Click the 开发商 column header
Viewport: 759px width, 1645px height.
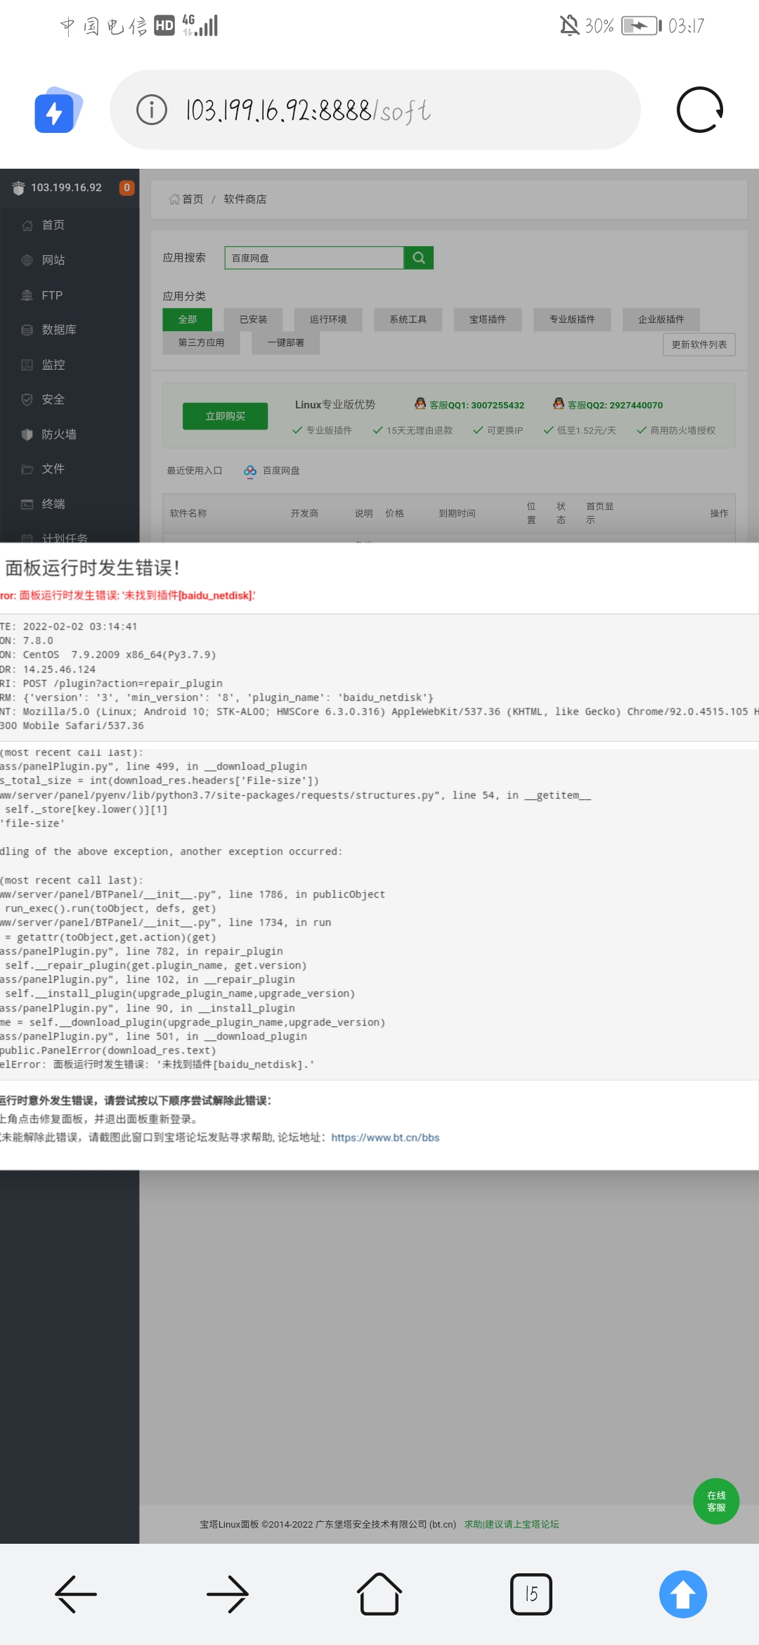(304, 513)
